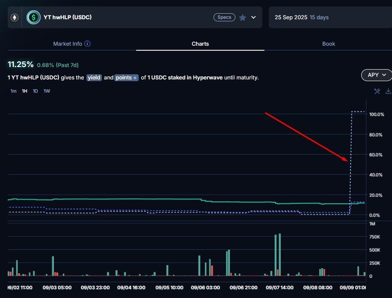Screen dimensions: 392x298
Task: Click the yield tag
Action: click(94, 78)
